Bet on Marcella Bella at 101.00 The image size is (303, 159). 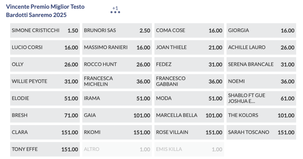click(189, 115)
